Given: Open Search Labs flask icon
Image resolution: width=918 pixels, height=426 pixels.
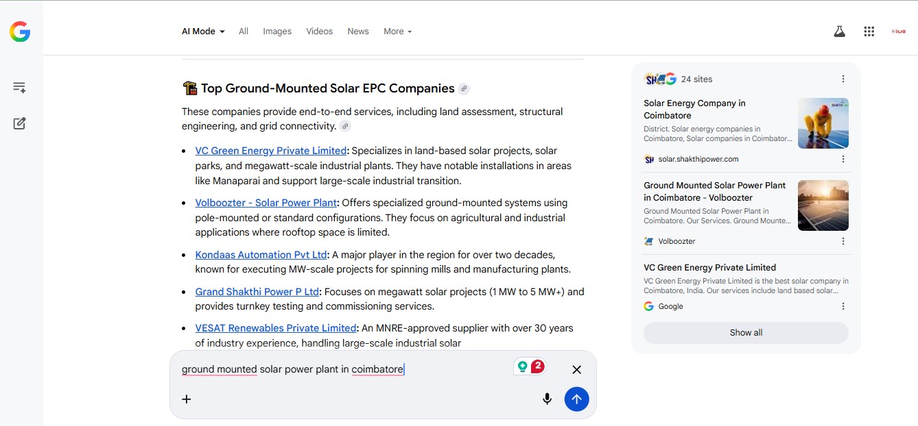Looking at the screenshot, I should click(839, 32).
